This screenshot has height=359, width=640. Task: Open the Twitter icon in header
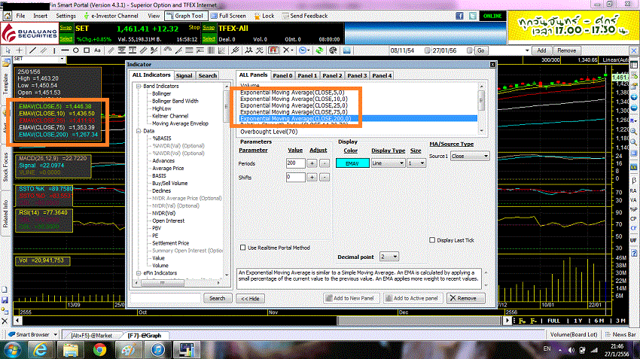473,16
